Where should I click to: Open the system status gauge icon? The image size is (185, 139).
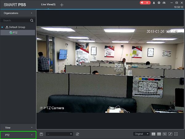tap(164, 3)
